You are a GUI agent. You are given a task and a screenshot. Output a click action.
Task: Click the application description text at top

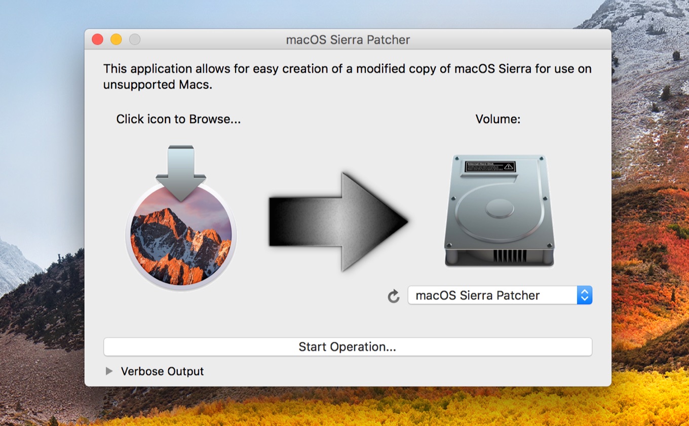pyautogui.click(x=347, y=76)
